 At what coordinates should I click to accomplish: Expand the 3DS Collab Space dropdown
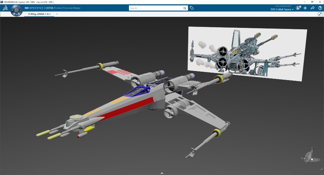point(282,9)
